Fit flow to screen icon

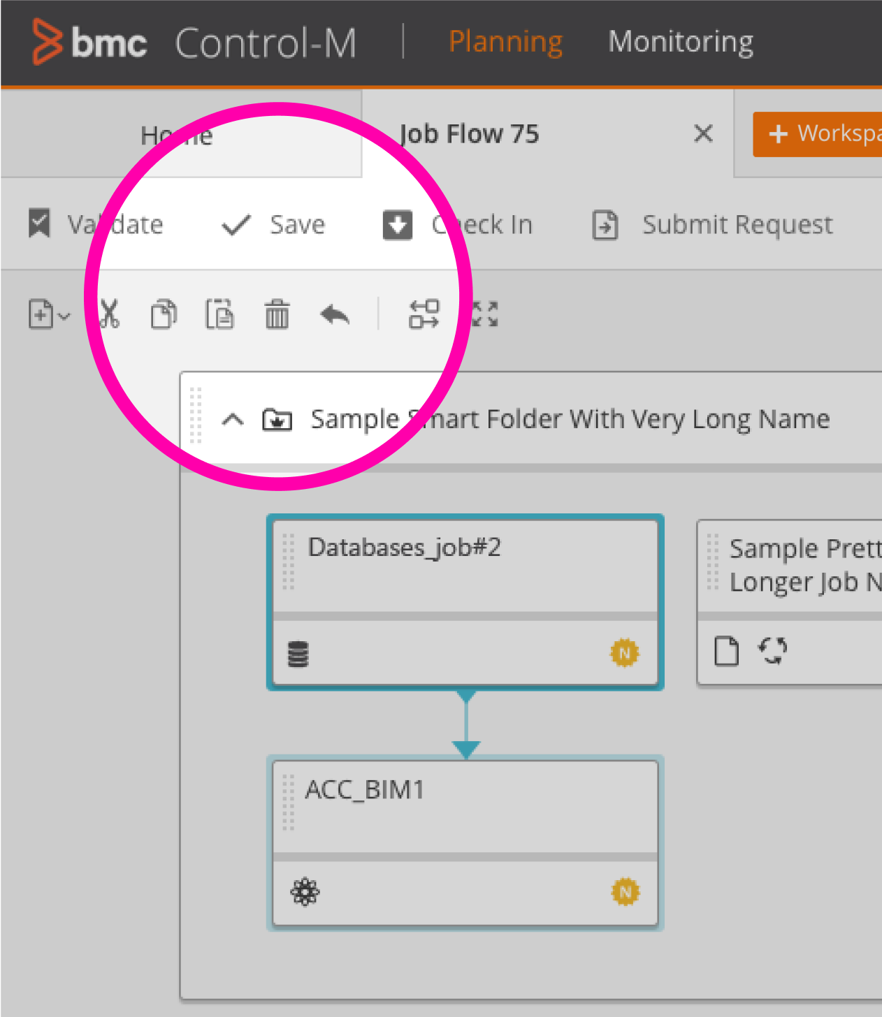point(484,314)
